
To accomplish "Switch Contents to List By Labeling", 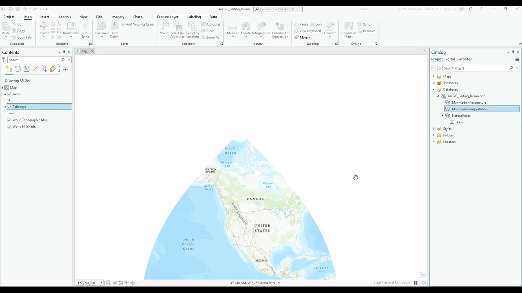I will 53,69.
